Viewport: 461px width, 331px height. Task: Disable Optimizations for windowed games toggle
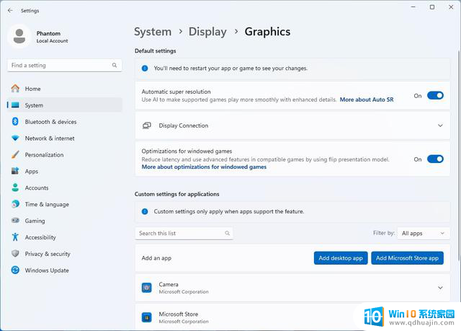(435, 159)
